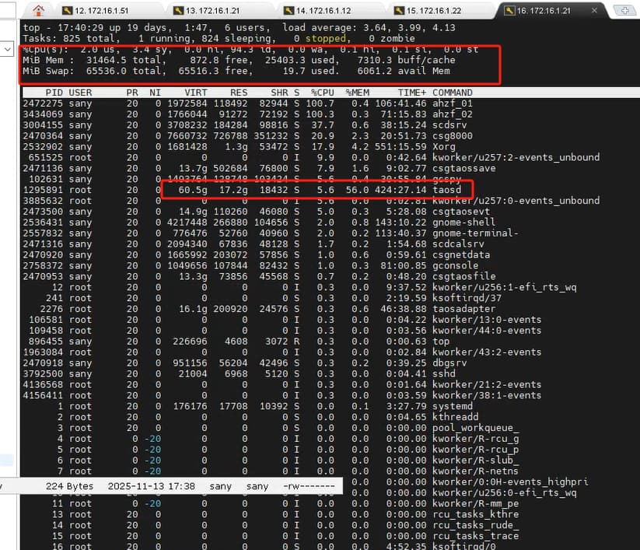Open a new session tab with plus button
This screenshot has height=550, width=640.
pyautogui.click(x=625, y=11)
